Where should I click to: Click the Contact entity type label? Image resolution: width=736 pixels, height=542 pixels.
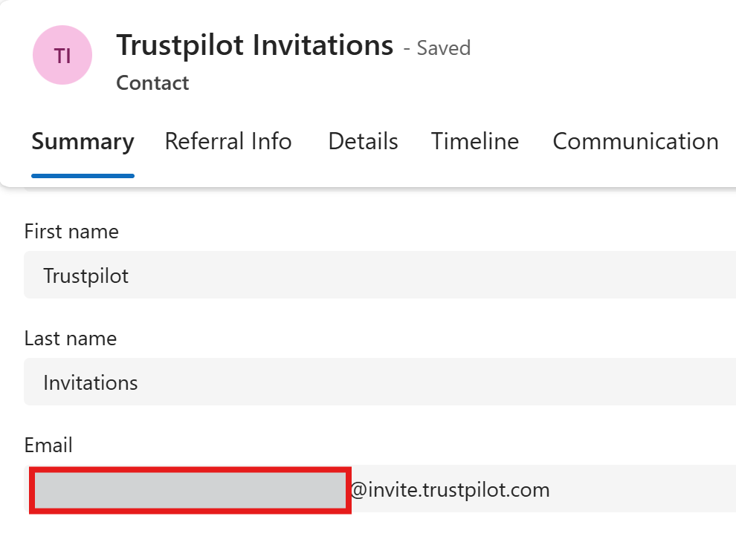coord(152,83)
